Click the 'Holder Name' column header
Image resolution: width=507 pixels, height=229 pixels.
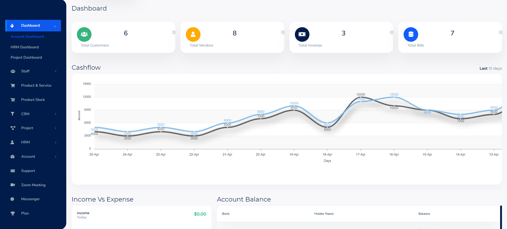point(324,214)
